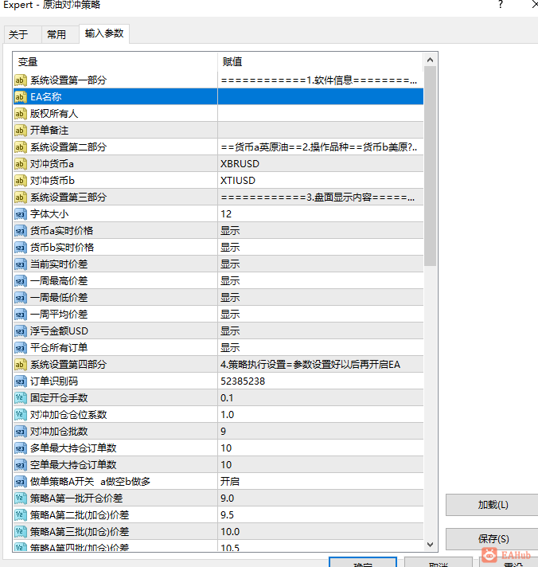538x567 pixels.
Task: Click the integer icon beside 货币b实时价格
Action: (21, 248)
